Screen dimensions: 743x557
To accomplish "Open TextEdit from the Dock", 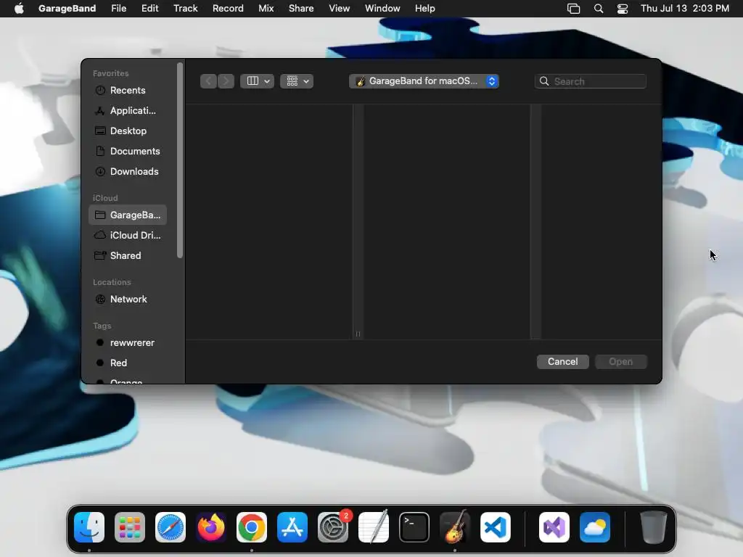I will 374,527.
